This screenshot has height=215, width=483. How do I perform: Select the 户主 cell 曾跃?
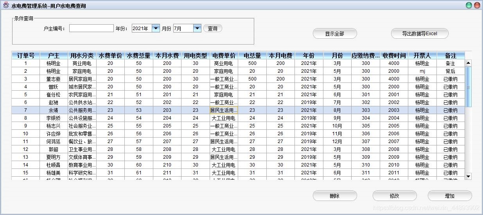click(54, 87)
